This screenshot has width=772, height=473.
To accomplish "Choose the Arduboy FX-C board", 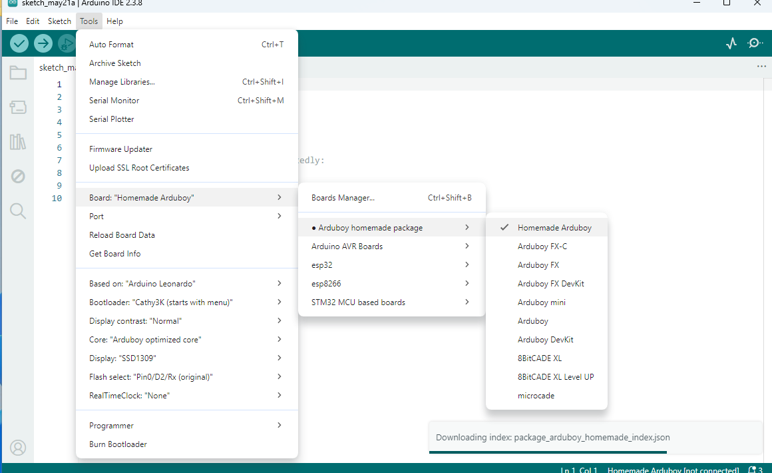I will 546,246.
